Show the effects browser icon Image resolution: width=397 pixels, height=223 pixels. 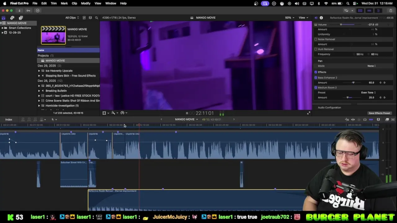[x=387, y=120]
